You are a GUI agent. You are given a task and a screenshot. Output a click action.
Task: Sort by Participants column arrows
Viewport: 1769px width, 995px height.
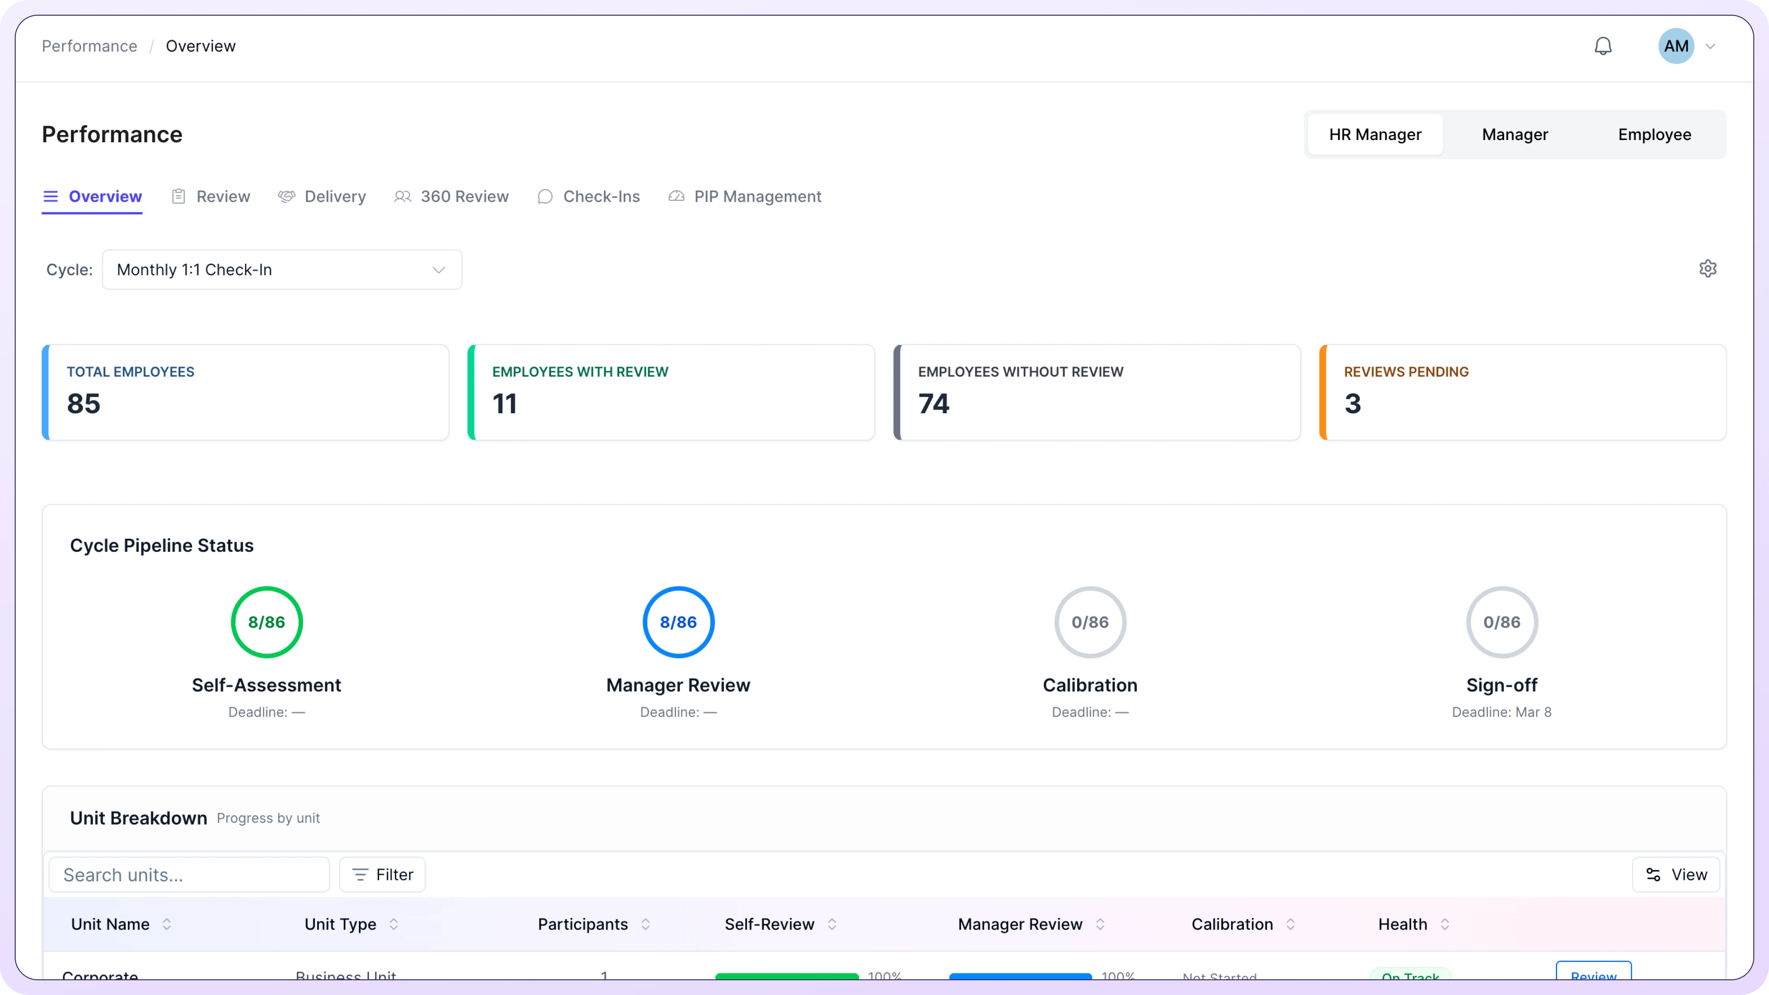(645, 924)
